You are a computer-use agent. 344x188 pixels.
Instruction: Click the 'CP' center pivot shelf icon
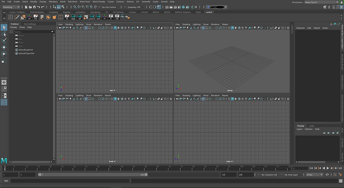coord(29,17)
